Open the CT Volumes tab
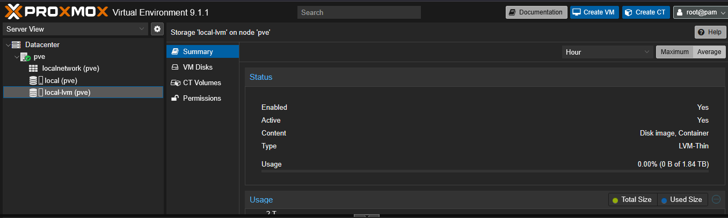The image size is (728, 218). click(203, 83)
